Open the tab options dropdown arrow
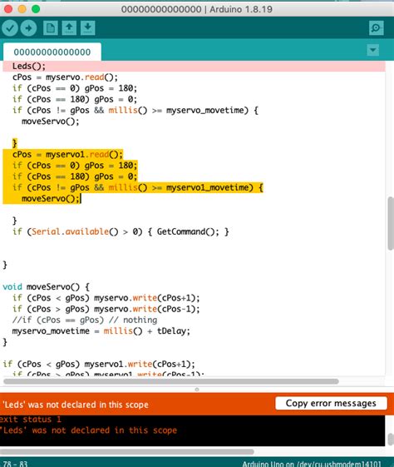The height and width of the screenshot is (467, 394). pyautogui.click(x=373, y=50)
